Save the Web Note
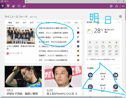The width and height of the screenshot is (126, 98). [x=111, y=6]
